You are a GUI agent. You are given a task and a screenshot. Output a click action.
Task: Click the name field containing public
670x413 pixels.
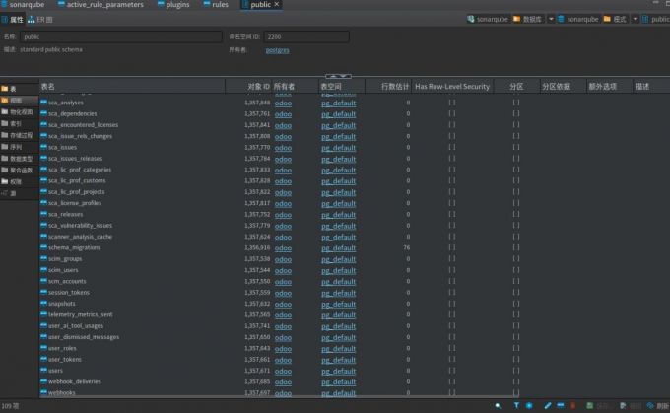coord(121,36)
